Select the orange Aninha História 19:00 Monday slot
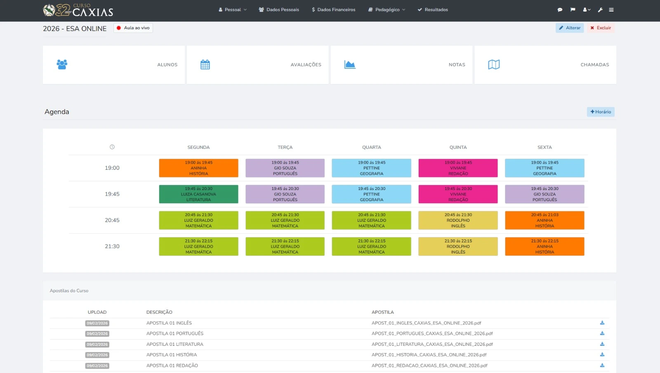This screenshot has width=660, height=373. (198, 168)
